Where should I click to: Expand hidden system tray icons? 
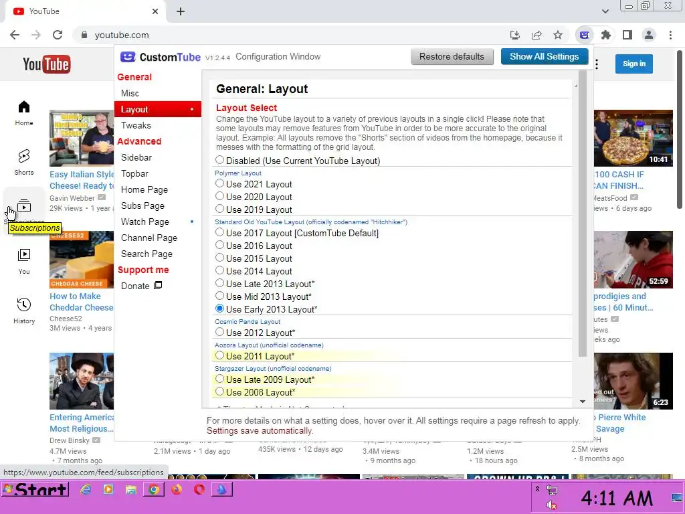coord(537,489)
